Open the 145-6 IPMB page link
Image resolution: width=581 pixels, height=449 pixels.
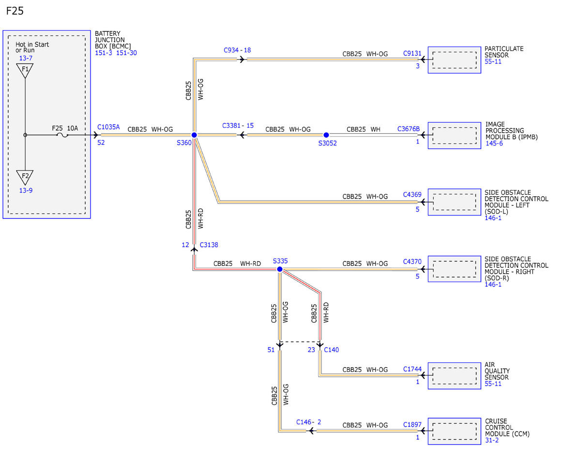pos(494,143)
